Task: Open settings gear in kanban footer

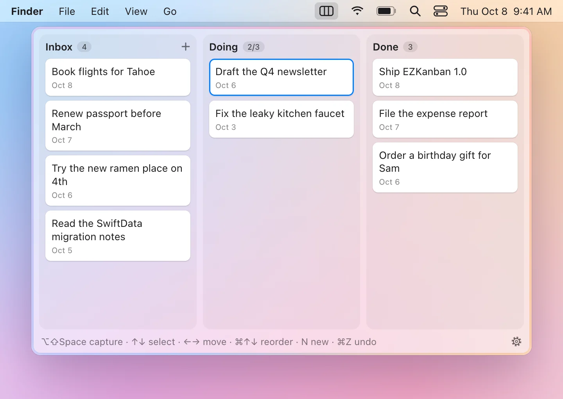Action: pyautogui.click(x=516, y=341)
